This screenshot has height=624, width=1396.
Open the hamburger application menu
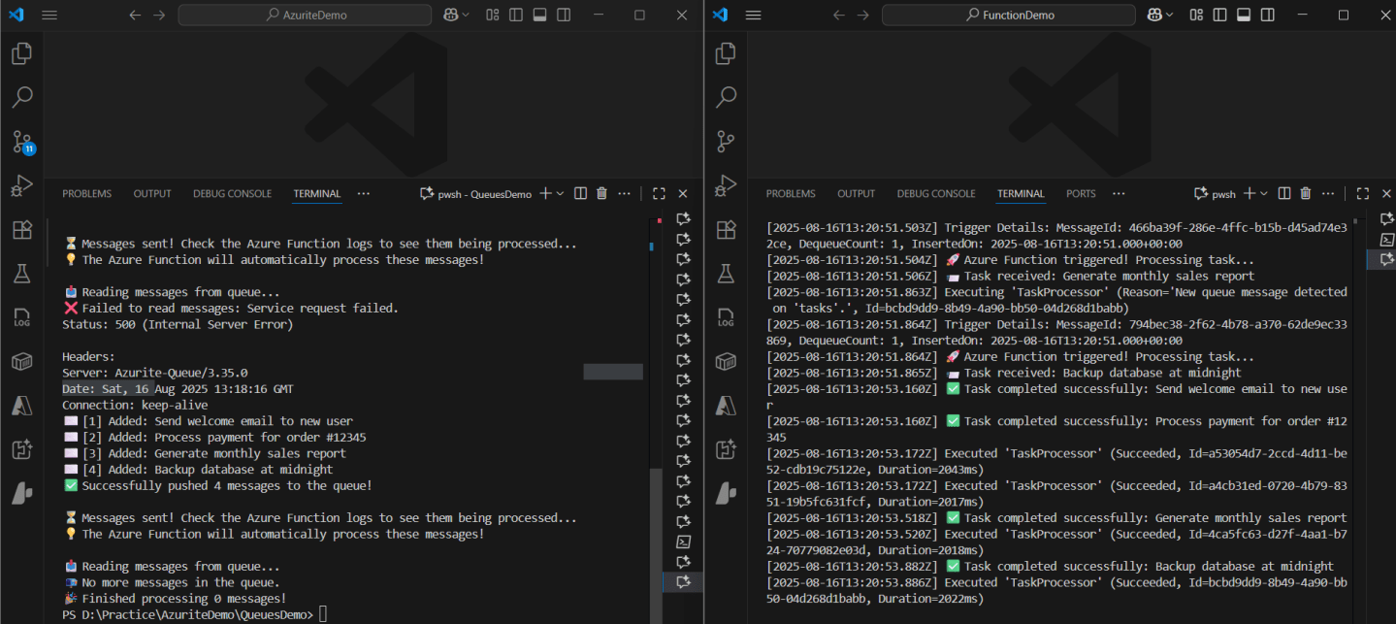click(50, 15)
